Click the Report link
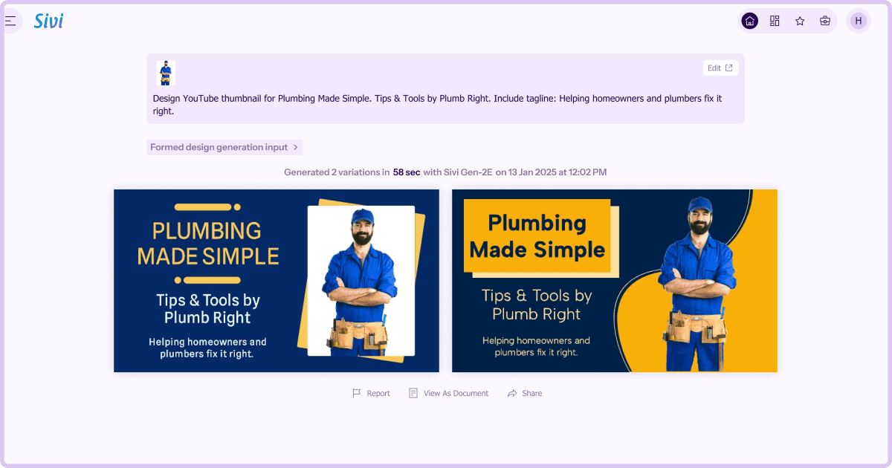Screen dimensions: 892x468 point(378,393)
